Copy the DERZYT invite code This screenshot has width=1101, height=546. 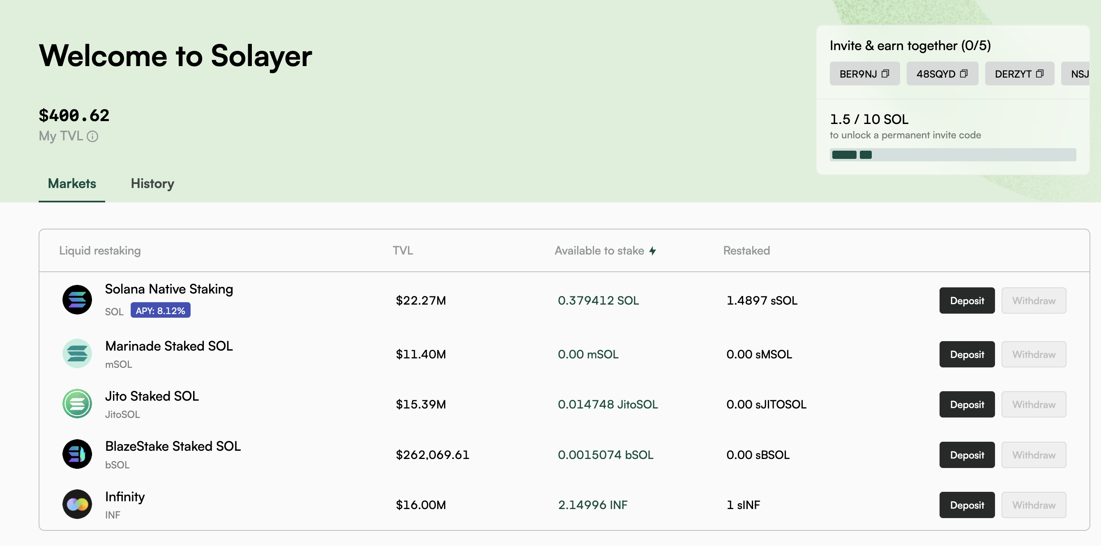coord(1039,73)
